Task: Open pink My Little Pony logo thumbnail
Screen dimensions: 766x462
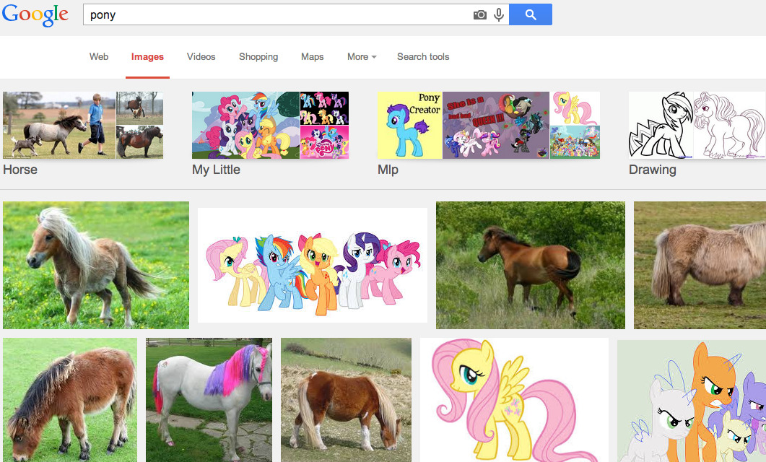Action: [x=324, y=142]
